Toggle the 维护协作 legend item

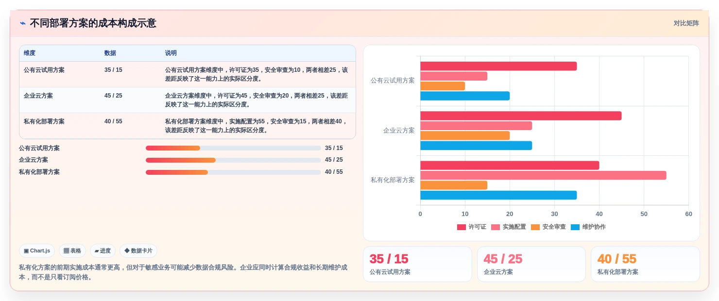coord(588,227)
